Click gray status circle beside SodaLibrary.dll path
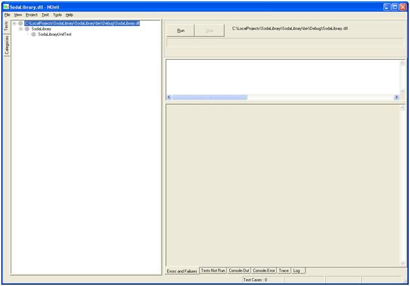This screenshot has height=286, width=410. point(20,23)
